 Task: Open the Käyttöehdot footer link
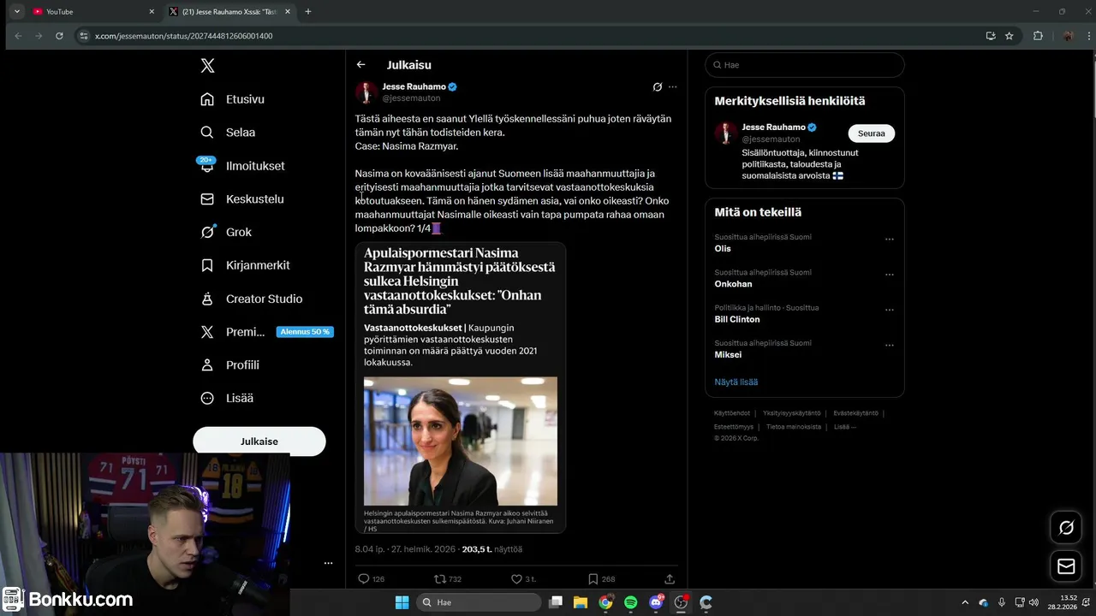732,413
